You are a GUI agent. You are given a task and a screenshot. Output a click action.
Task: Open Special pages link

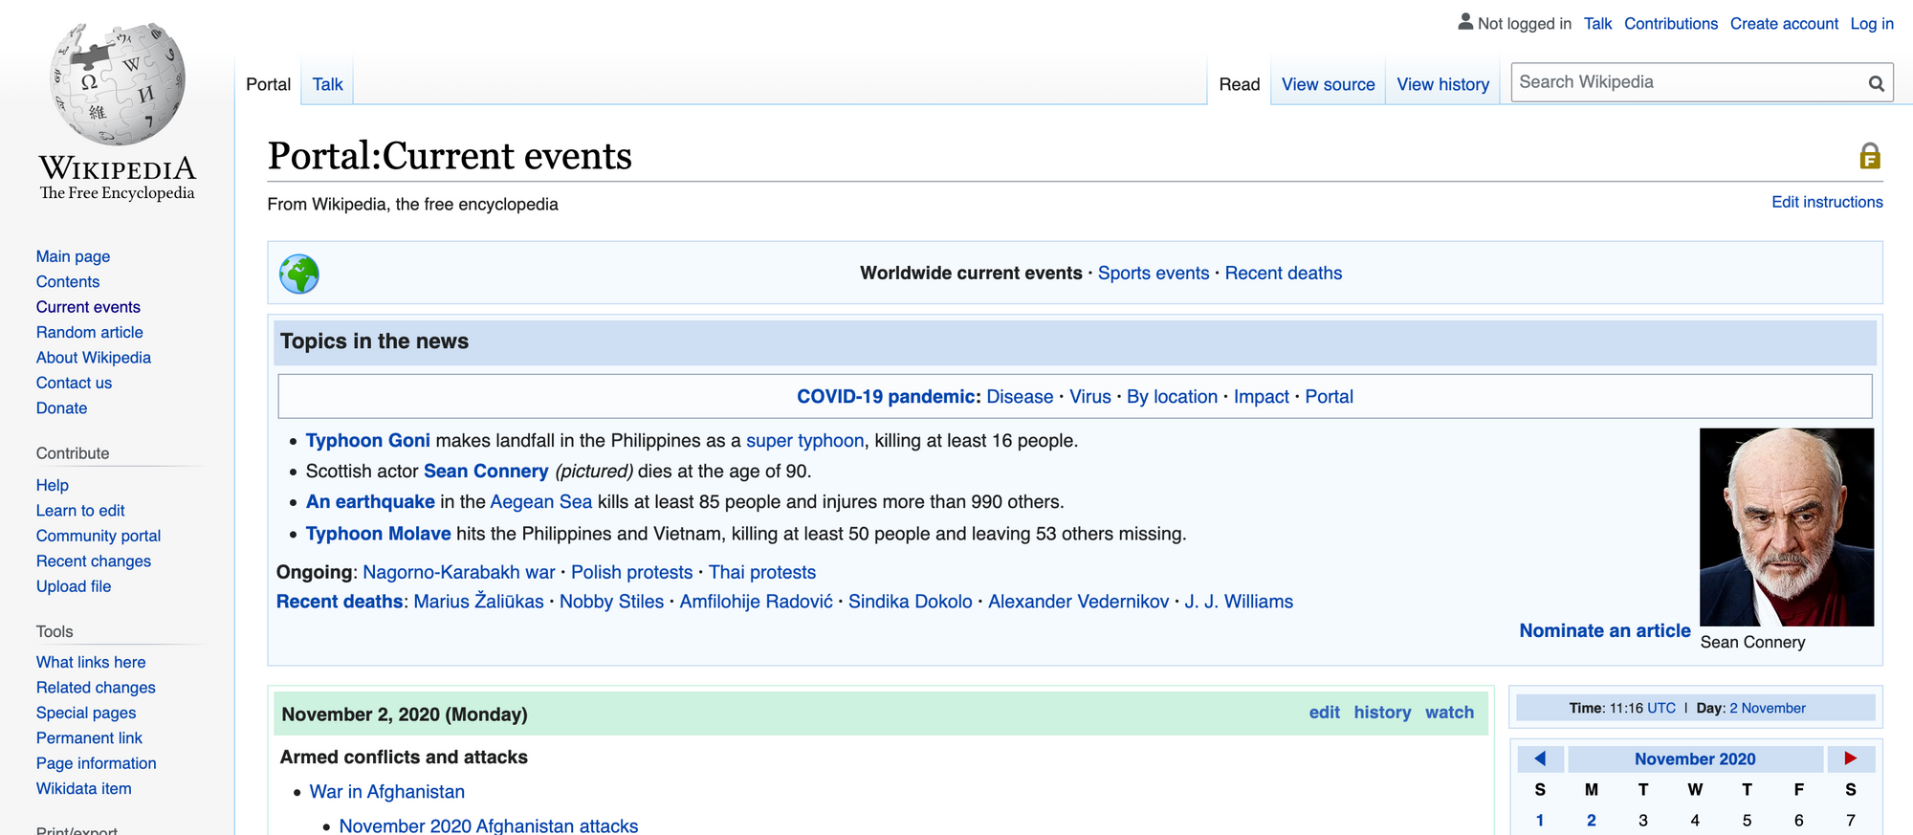click(x=86, y=713)
